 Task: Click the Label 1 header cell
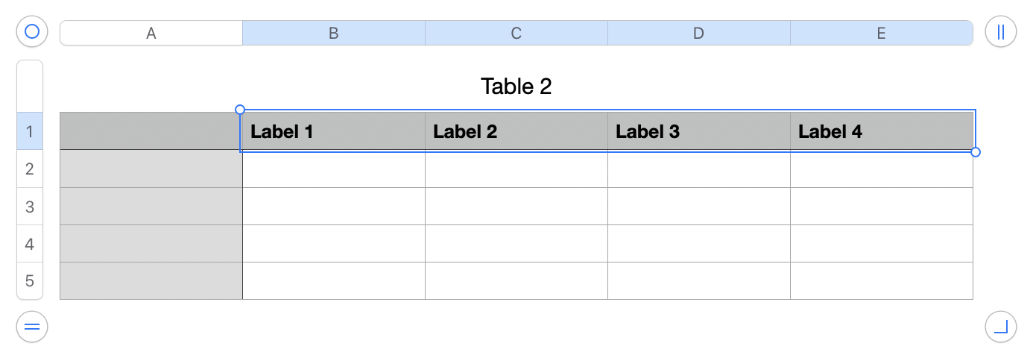334,132
